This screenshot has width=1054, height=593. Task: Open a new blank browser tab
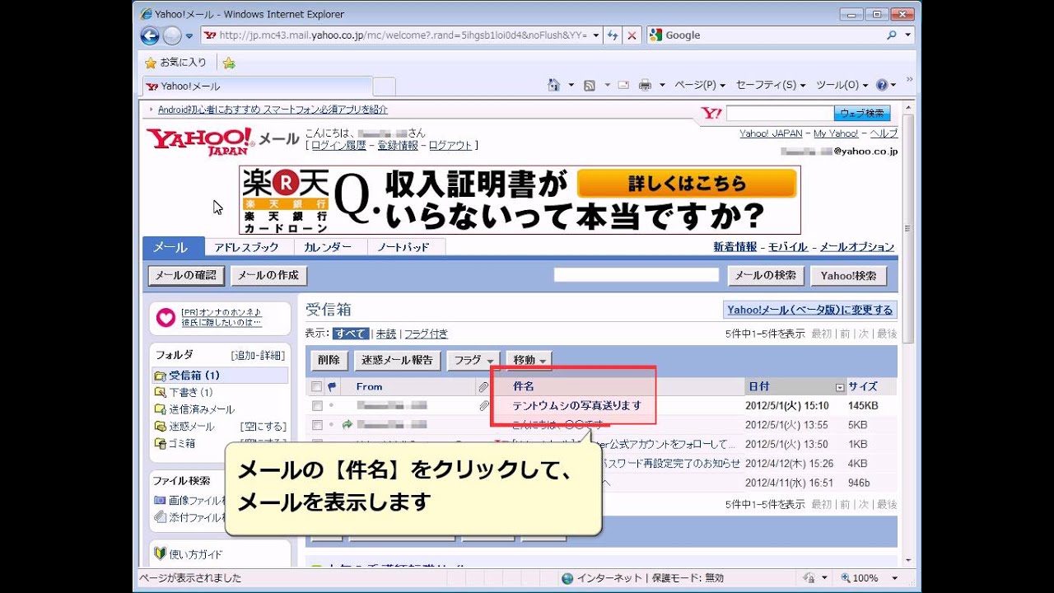[x=385, y=86]
